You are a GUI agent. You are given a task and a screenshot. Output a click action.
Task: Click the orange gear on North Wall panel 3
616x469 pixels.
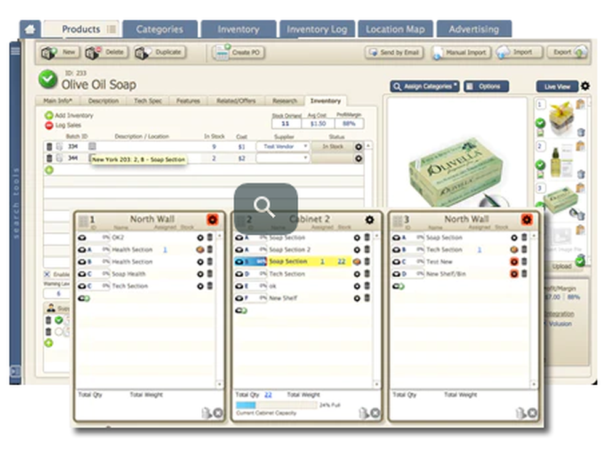(526, 219)
